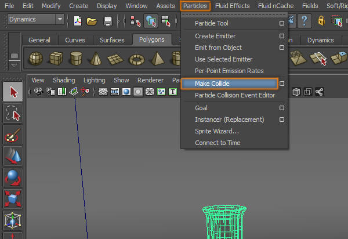Switch to the Surfaces shelf tab
The height and width of the screenshot is (239, 348).
coord(112,40)
